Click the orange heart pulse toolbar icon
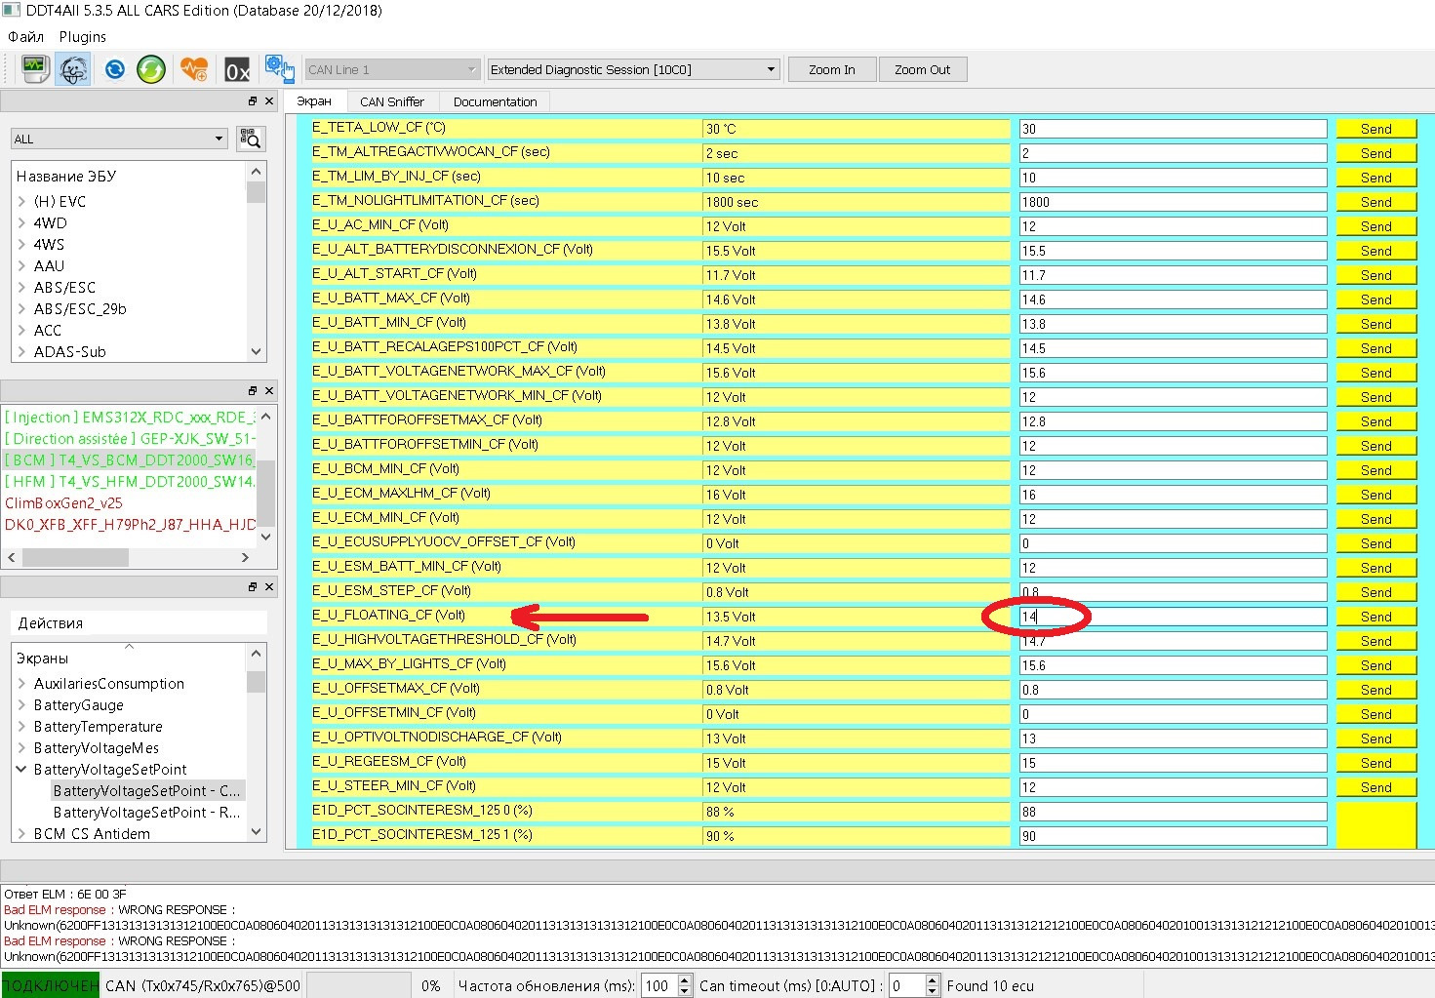This screenshot has height=998, width=1435. click(x=194, y=69)
